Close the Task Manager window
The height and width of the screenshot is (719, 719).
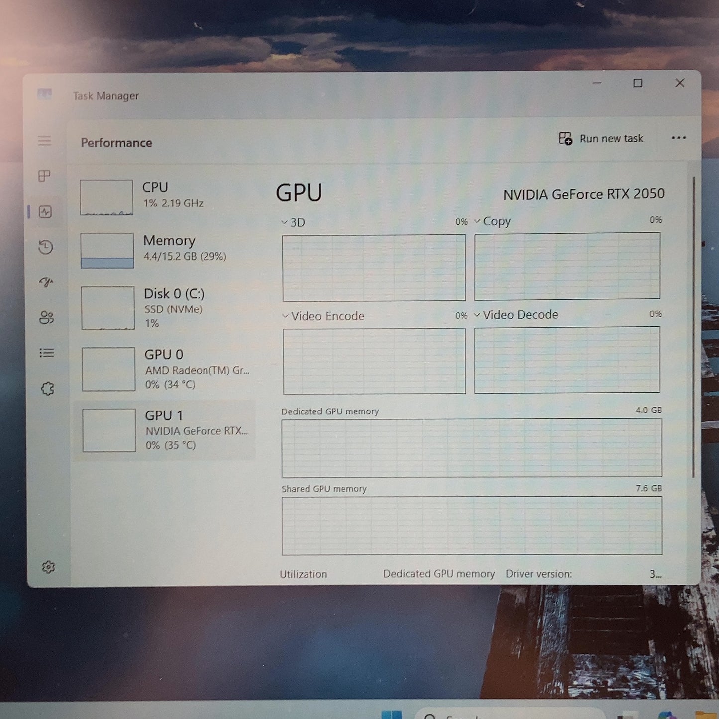pyautogui.click(x=680, y=83)
